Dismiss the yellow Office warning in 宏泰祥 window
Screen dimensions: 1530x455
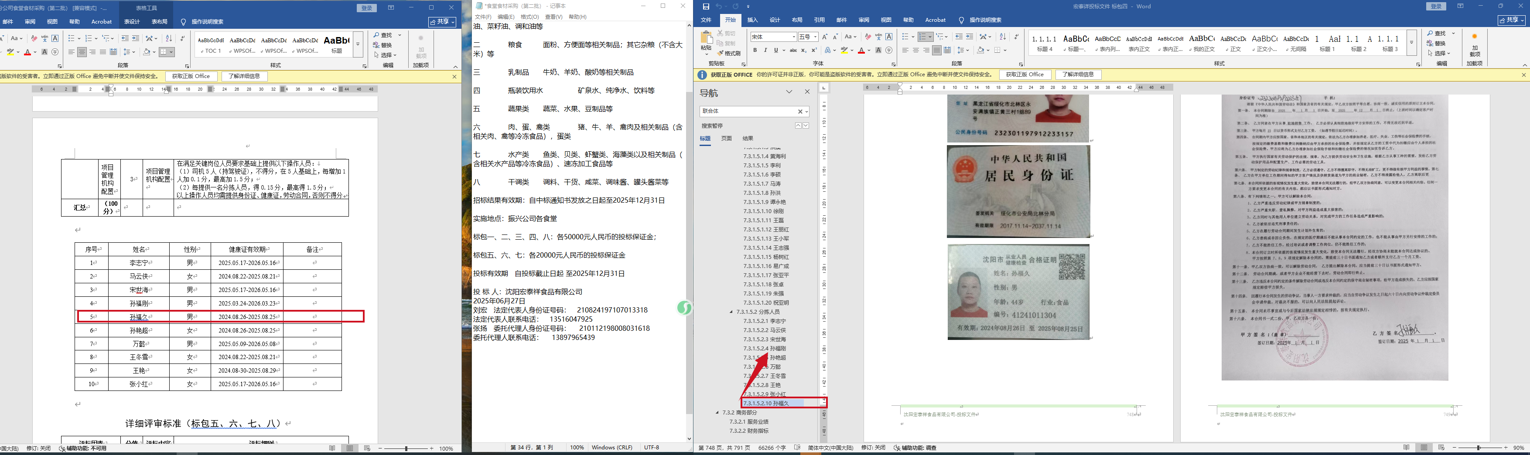tap(1523, 75)
